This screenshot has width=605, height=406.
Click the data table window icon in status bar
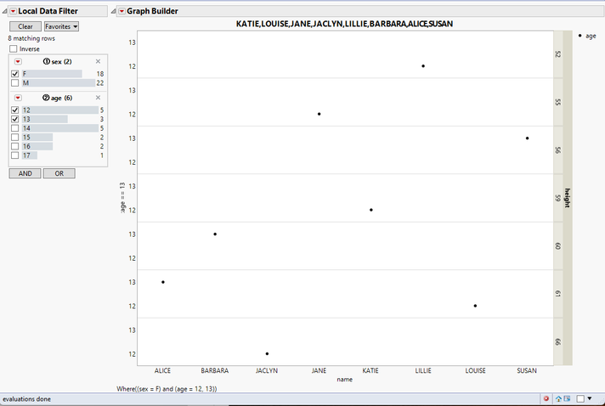567,398
